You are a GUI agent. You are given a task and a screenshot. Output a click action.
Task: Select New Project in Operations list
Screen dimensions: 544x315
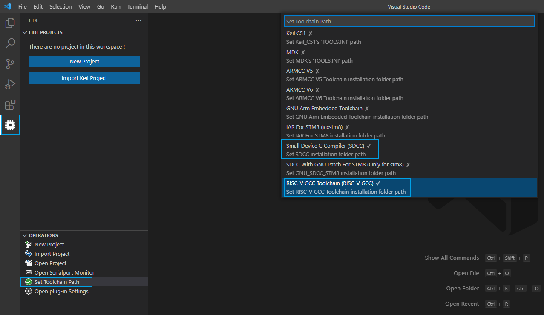click(84, 244)
